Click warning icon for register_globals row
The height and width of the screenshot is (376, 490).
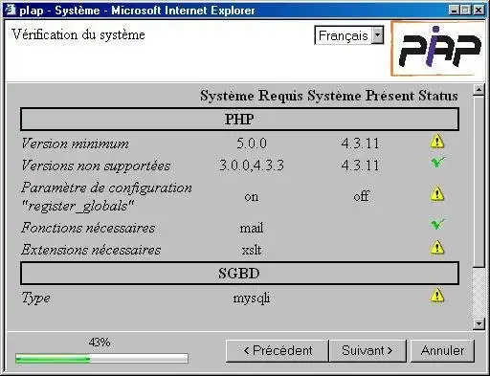(x=437, y=194)
